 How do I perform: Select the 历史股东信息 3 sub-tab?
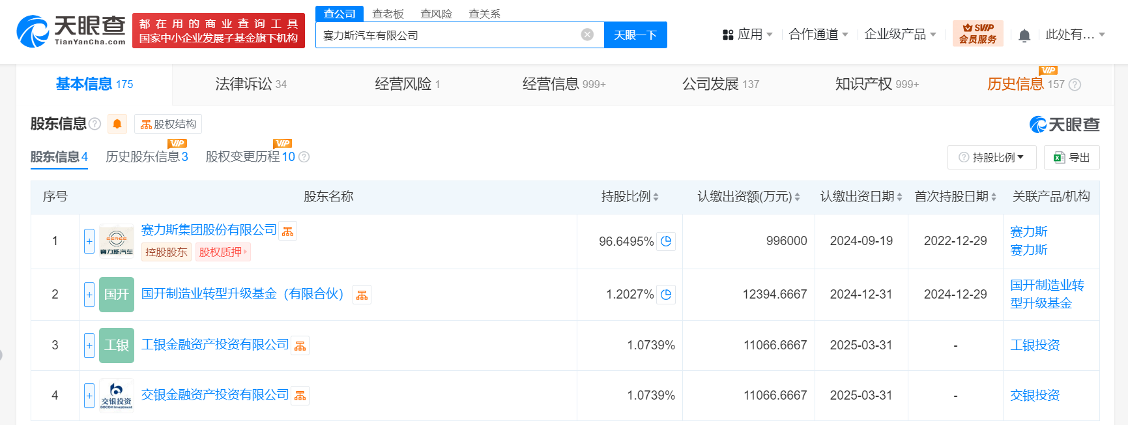point(147,157)
